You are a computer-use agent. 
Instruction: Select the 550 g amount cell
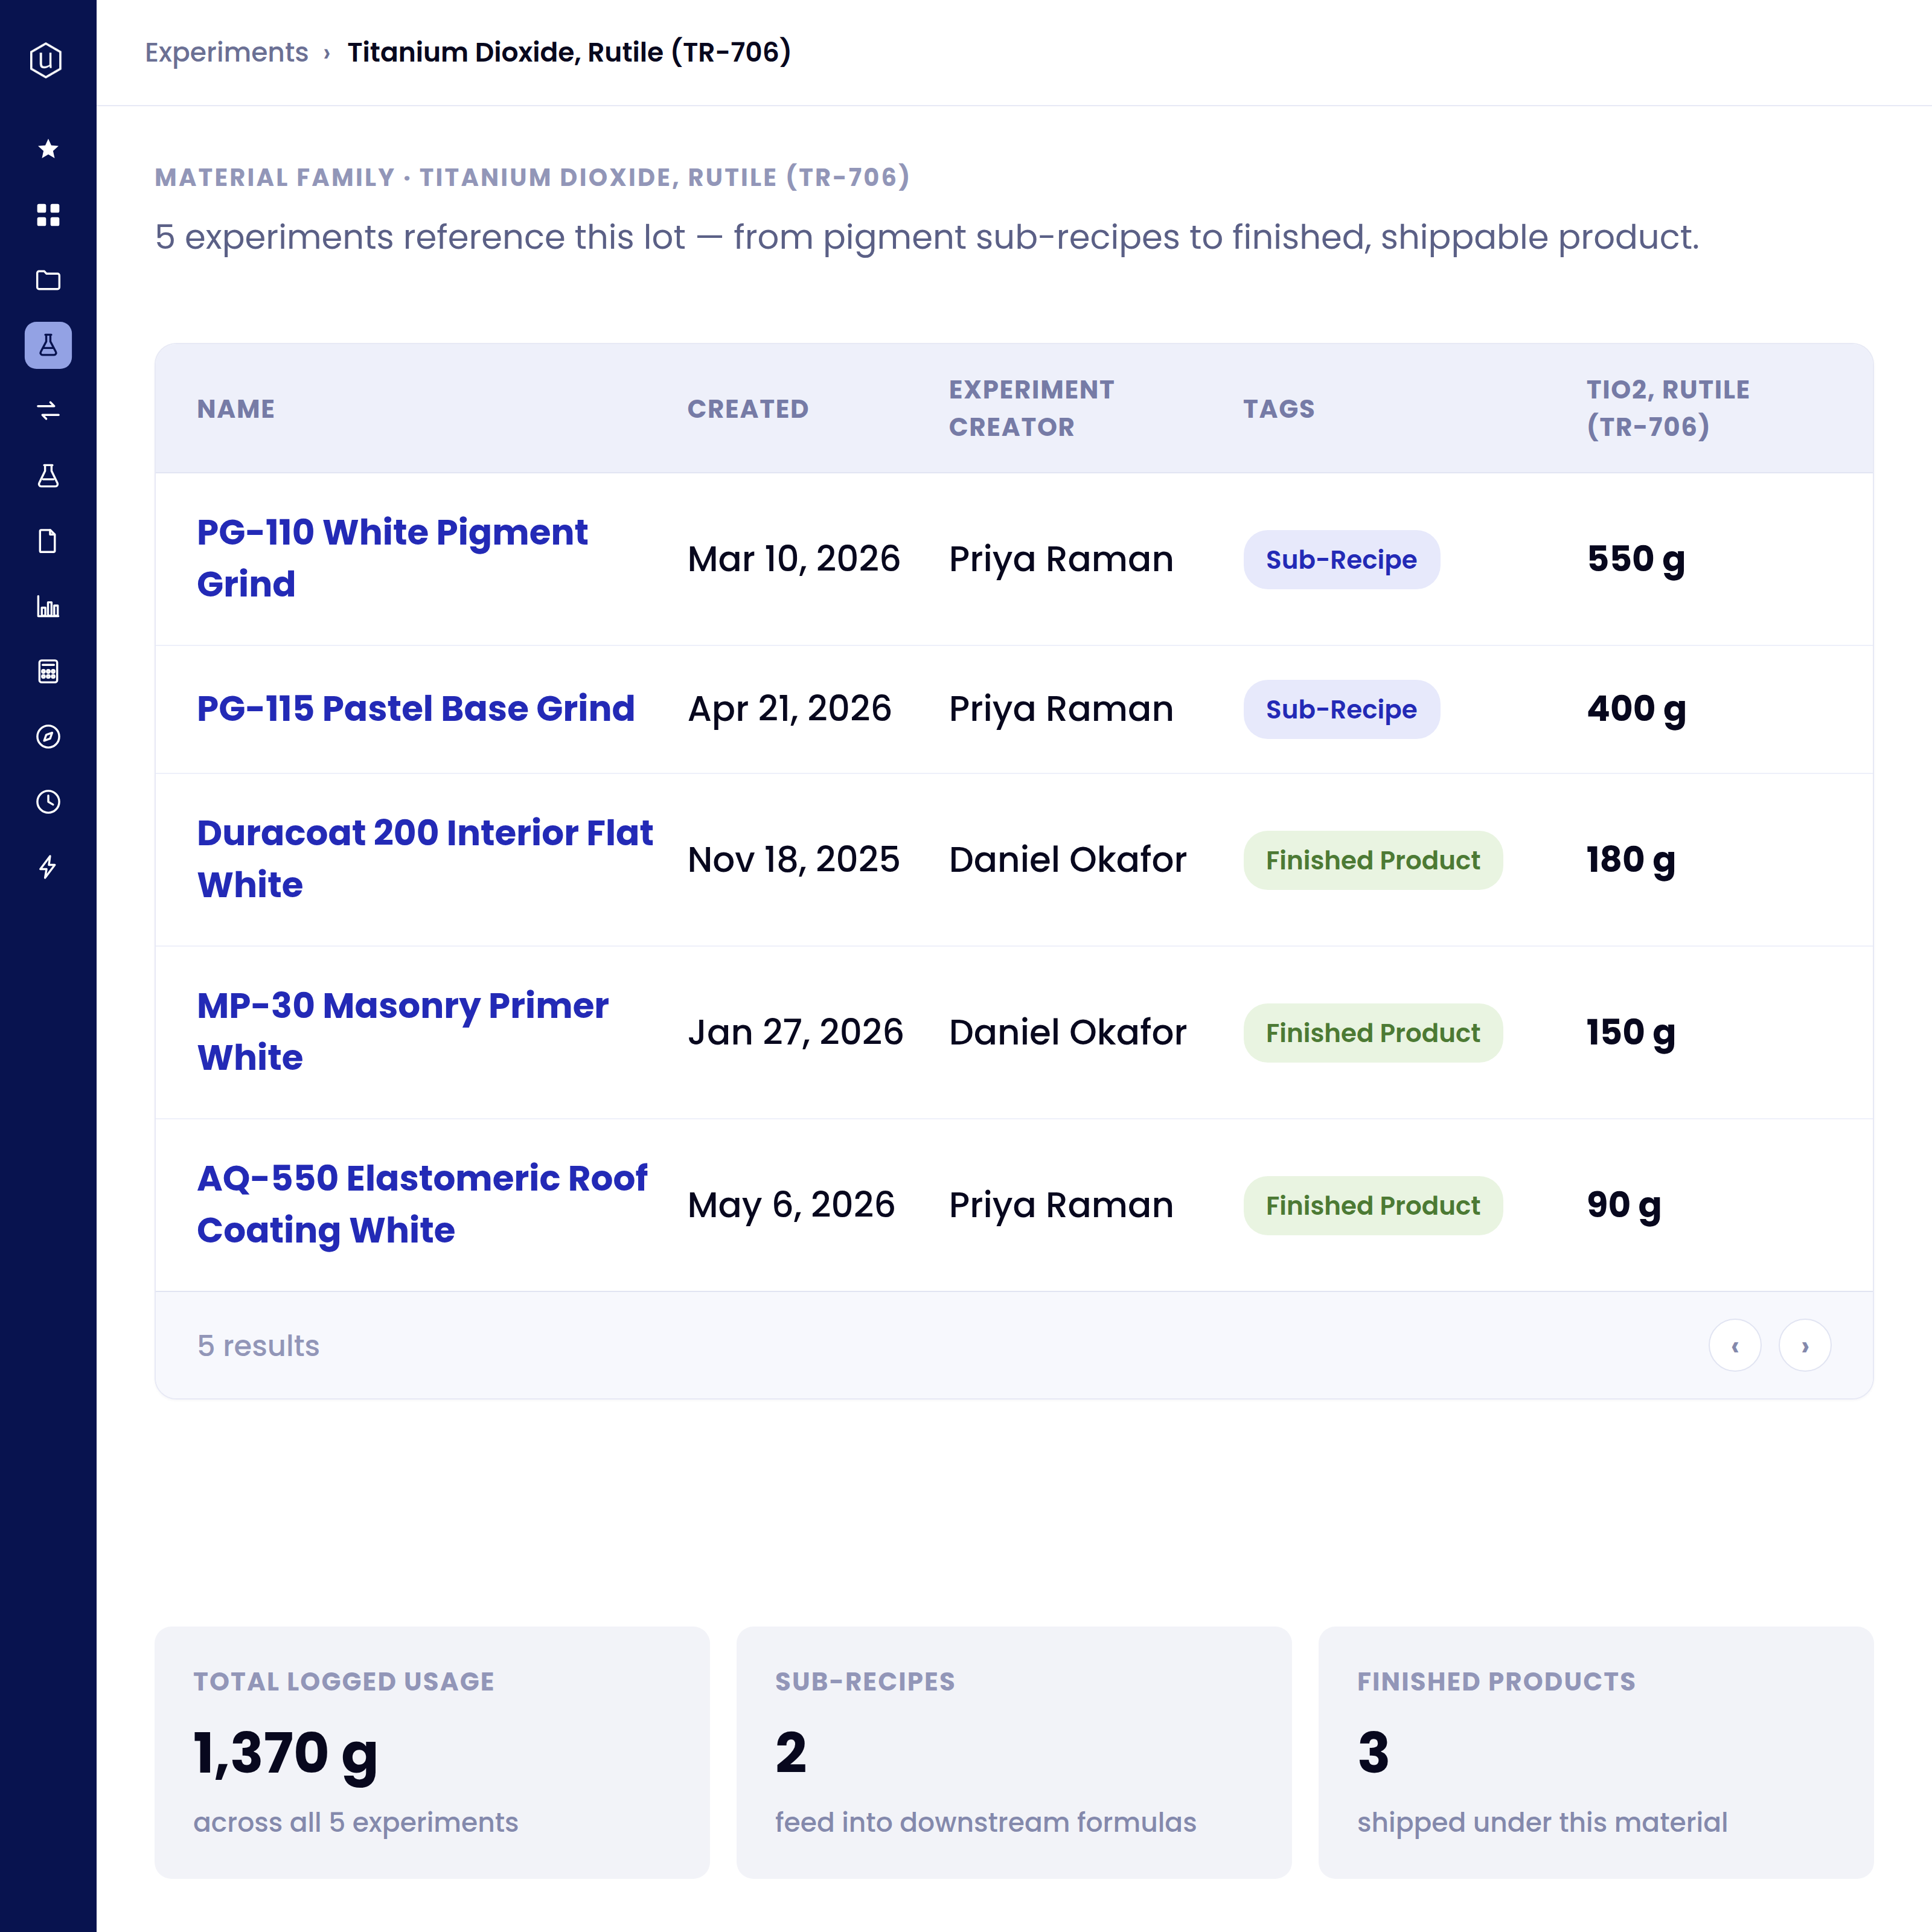[1636, 559]
